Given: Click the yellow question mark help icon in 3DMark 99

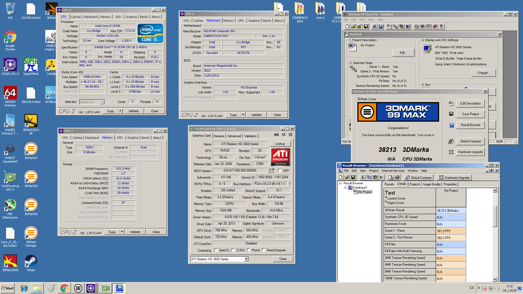Looking at the screenshot, I should tap(441, 26).
